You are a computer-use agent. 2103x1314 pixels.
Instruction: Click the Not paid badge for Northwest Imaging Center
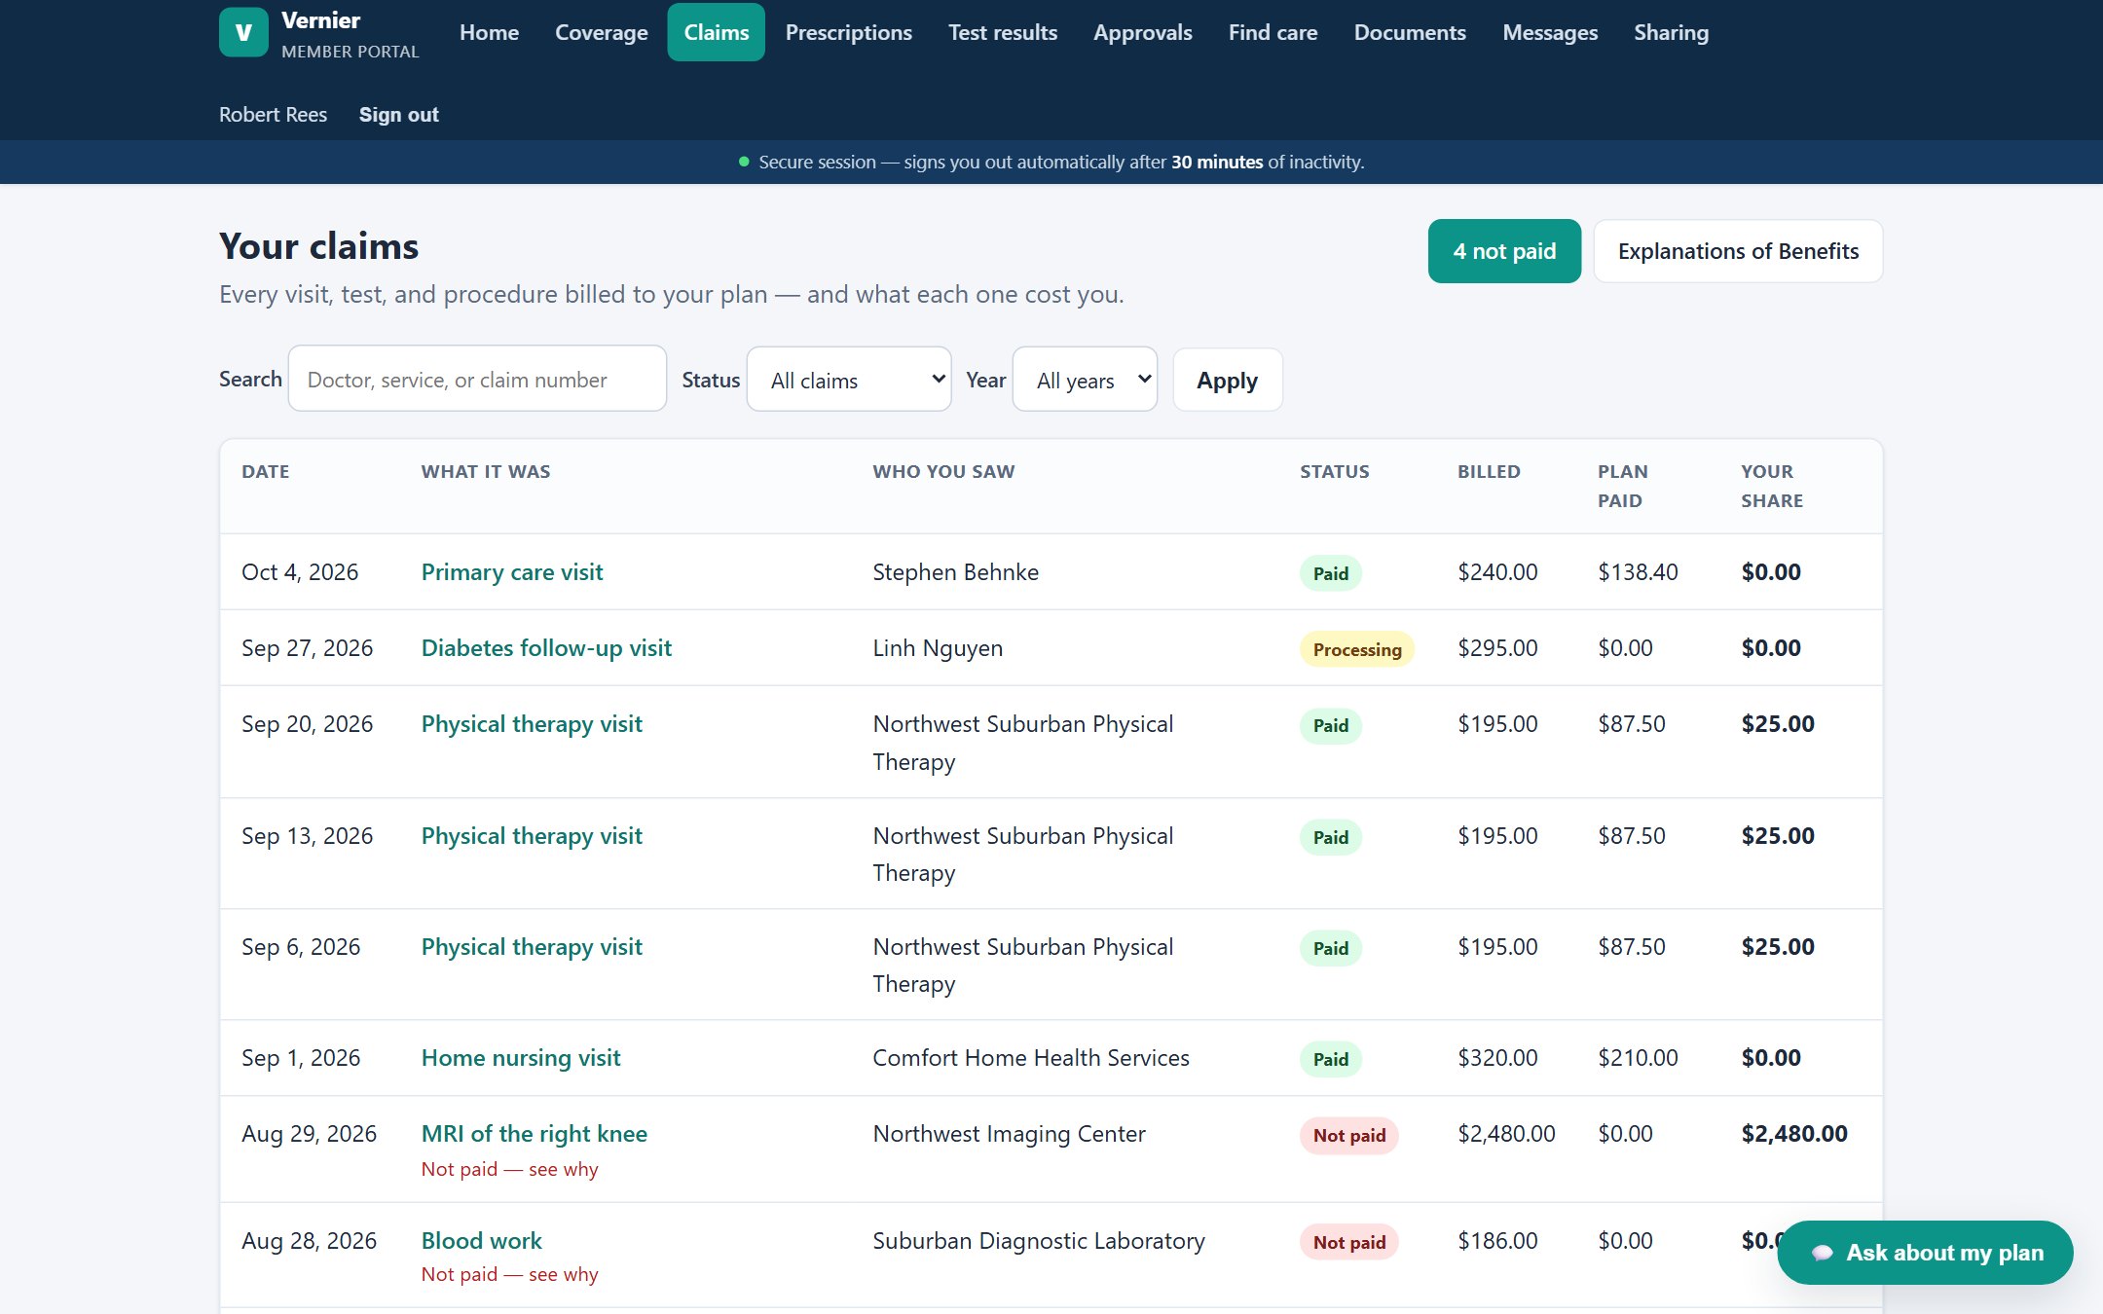tap(1349, 1135)
